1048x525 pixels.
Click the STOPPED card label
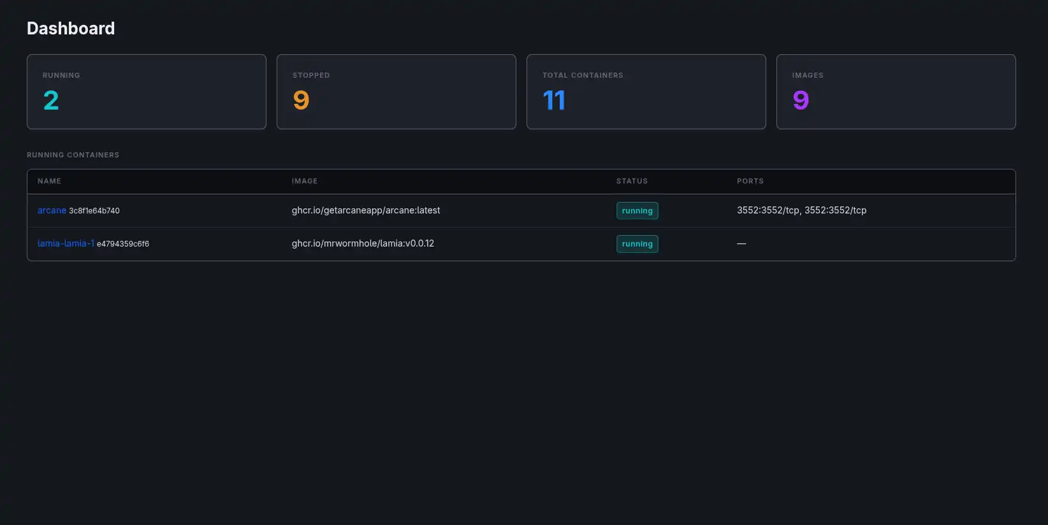311,75
